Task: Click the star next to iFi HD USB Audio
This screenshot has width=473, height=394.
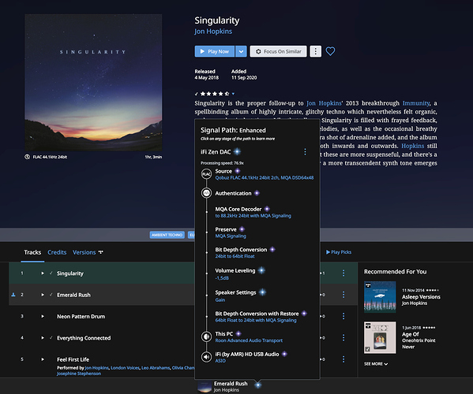Action: [x=284, y=354]
